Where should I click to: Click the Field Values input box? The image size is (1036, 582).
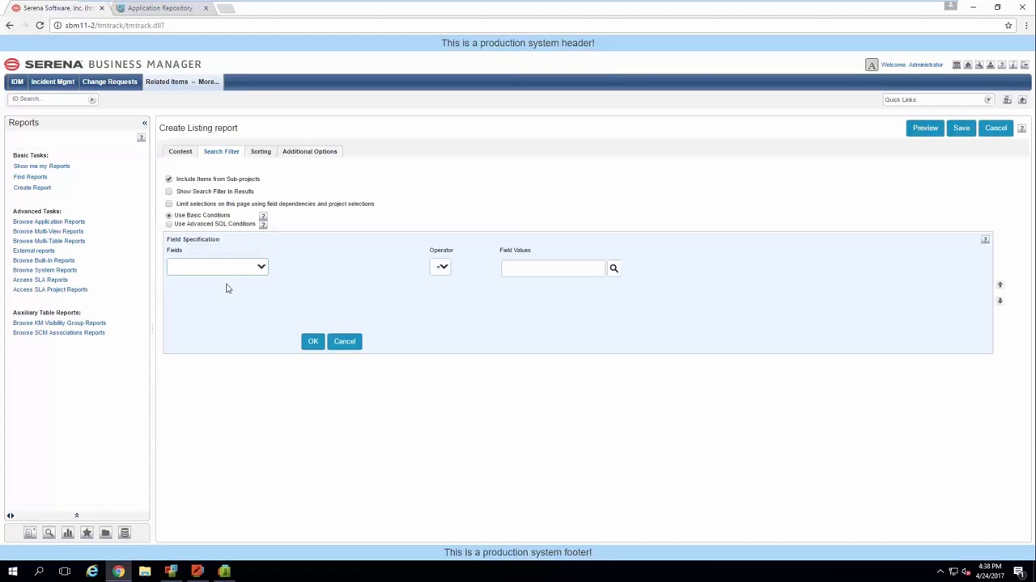(x=553, y=268)
